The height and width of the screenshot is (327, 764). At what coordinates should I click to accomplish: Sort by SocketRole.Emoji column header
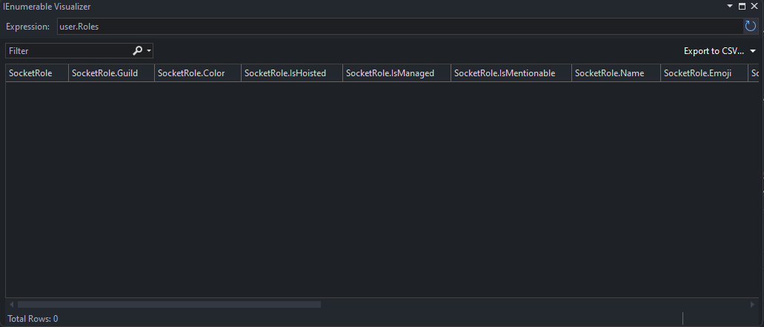704,73
